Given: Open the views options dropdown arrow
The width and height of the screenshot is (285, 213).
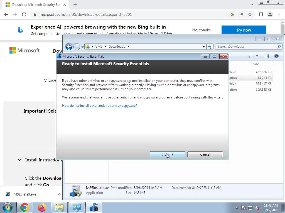Looking at the screenshot, I should pyautogui.click(x=257, y=56).
